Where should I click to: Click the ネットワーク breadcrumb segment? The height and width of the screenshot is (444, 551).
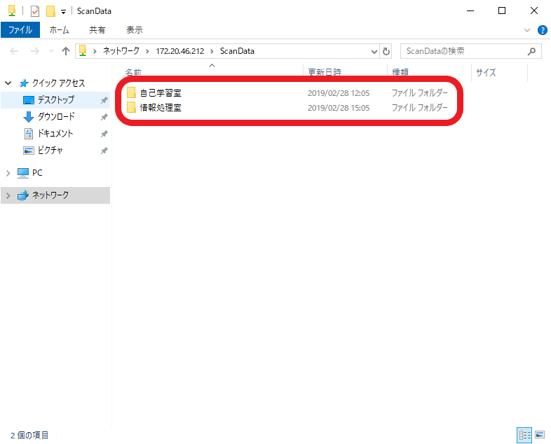coord(121,51)
